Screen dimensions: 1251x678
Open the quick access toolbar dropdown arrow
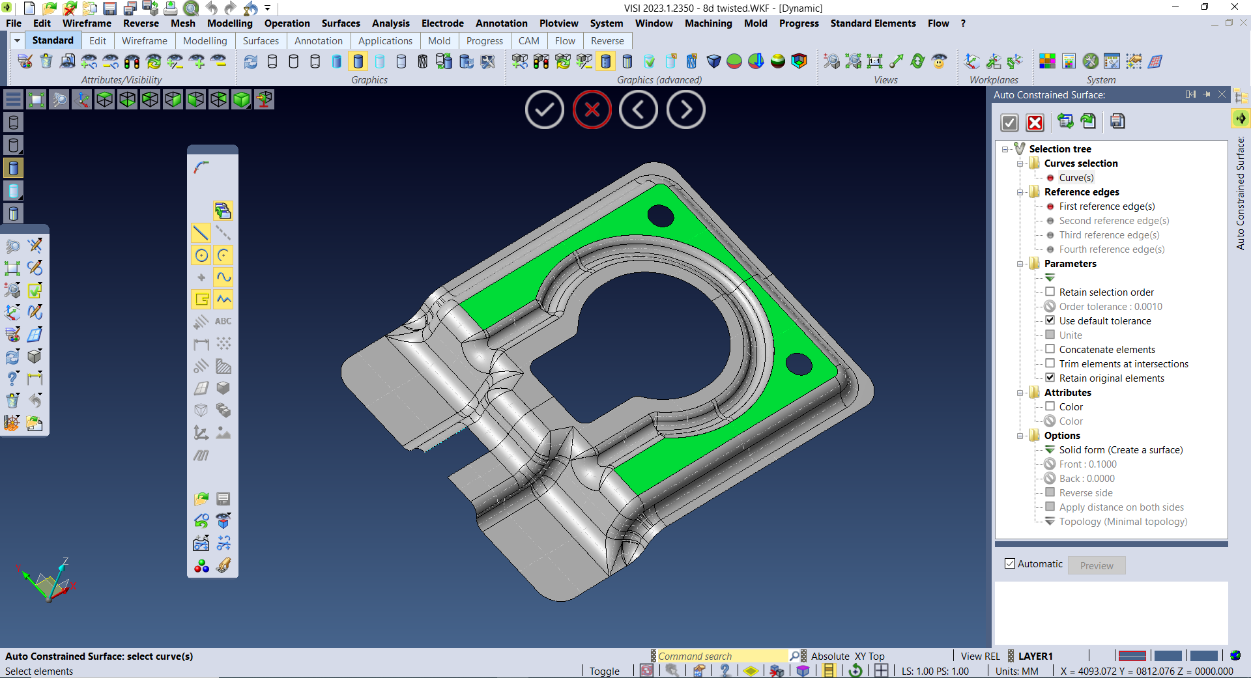pyautogui.click(x=268, y=8)
